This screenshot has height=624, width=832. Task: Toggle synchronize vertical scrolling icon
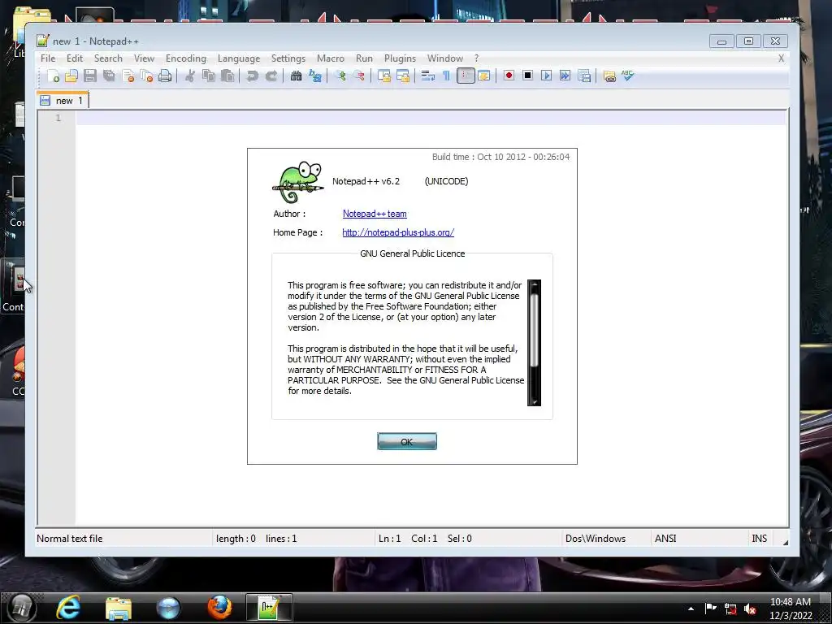pyautogui.click(x=383, y=76)
